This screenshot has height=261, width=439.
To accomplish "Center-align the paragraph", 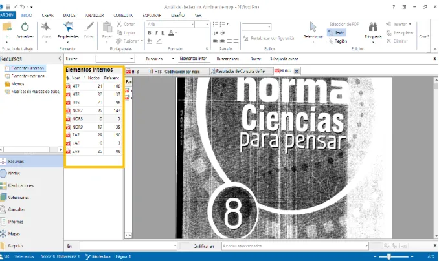I will pyautogui.click(x=222, y=41).
